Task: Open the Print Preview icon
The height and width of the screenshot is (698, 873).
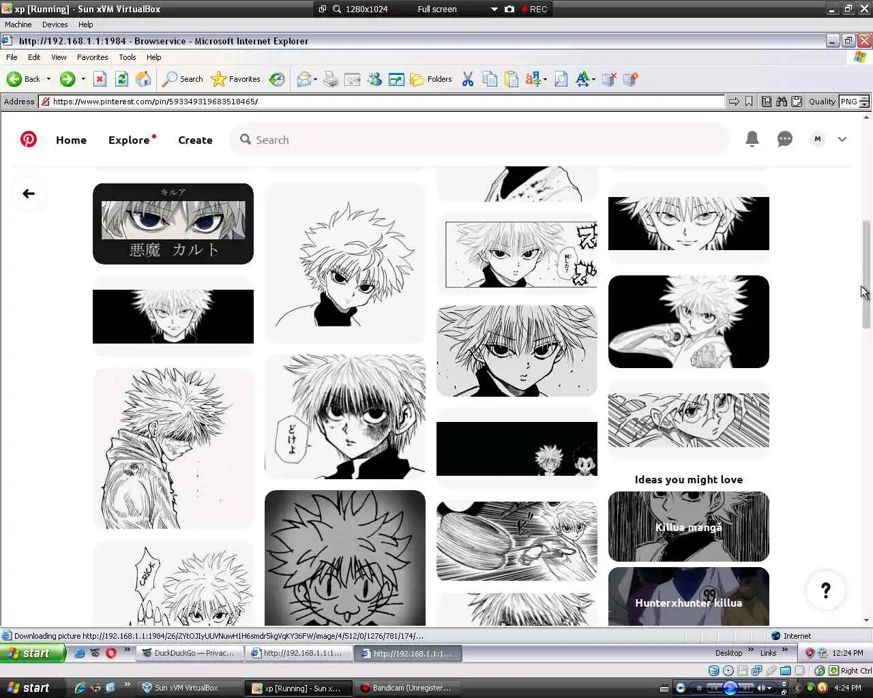Action: [x=561, y=79]
